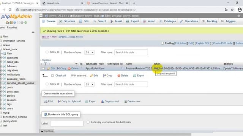Click the log out door icon
This screenshot has width=243, height=136.
[11, 23]
